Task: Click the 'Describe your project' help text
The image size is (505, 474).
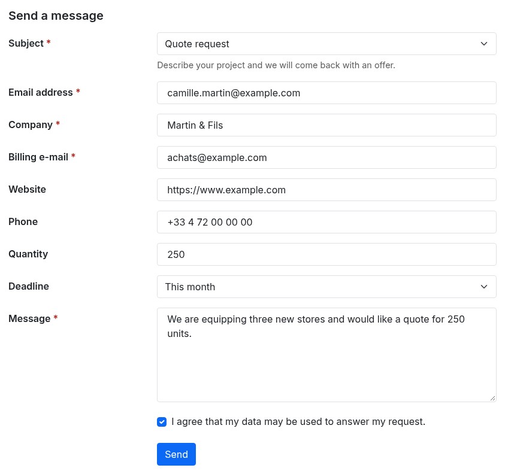Action: [276, 65]
